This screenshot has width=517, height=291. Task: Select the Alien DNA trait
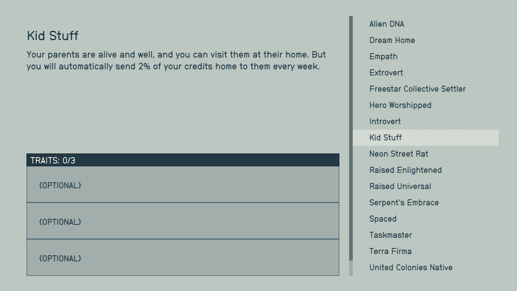387,24
